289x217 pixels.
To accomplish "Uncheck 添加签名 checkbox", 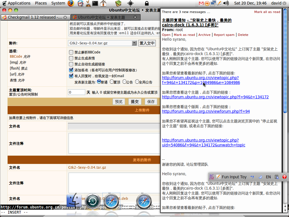I will tap(71, 70).
